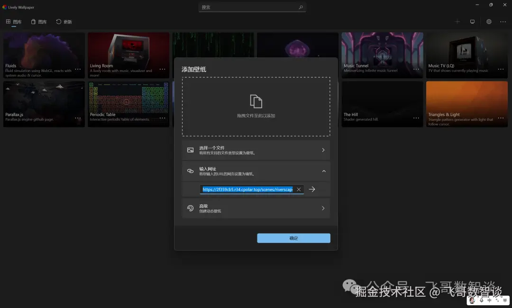Select the Living Room wallpaper thumbnail
Image resolution: width=512 pixels, height=308 pixels.
(x=128, y=55)
